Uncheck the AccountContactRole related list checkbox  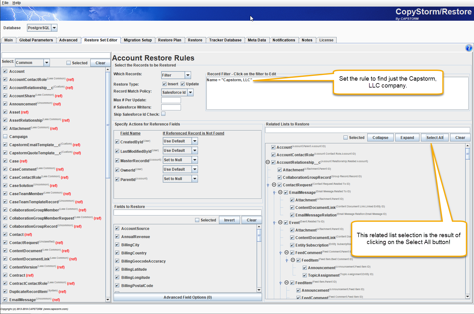pyautogui.click(x=273, y=155)
